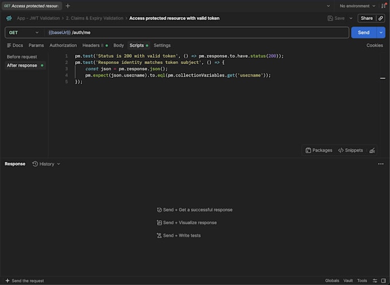
Task: Toggle the sidebar pane layout icon
Action: point(384,280)
